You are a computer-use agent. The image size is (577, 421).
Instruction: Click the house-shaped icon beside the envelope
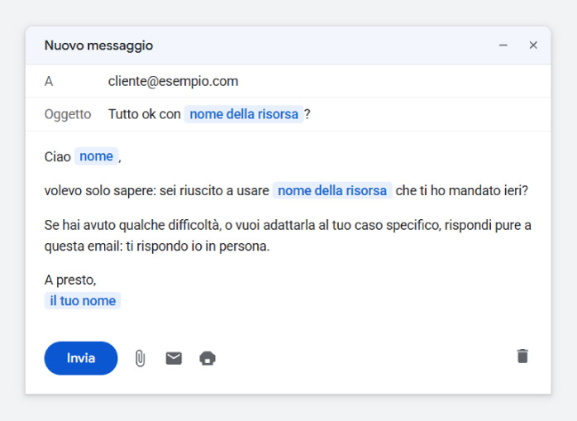pos(207,358)
